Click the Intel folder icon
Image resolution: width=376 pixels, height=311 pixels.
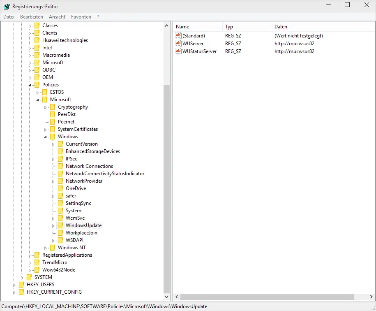(37, 48)
